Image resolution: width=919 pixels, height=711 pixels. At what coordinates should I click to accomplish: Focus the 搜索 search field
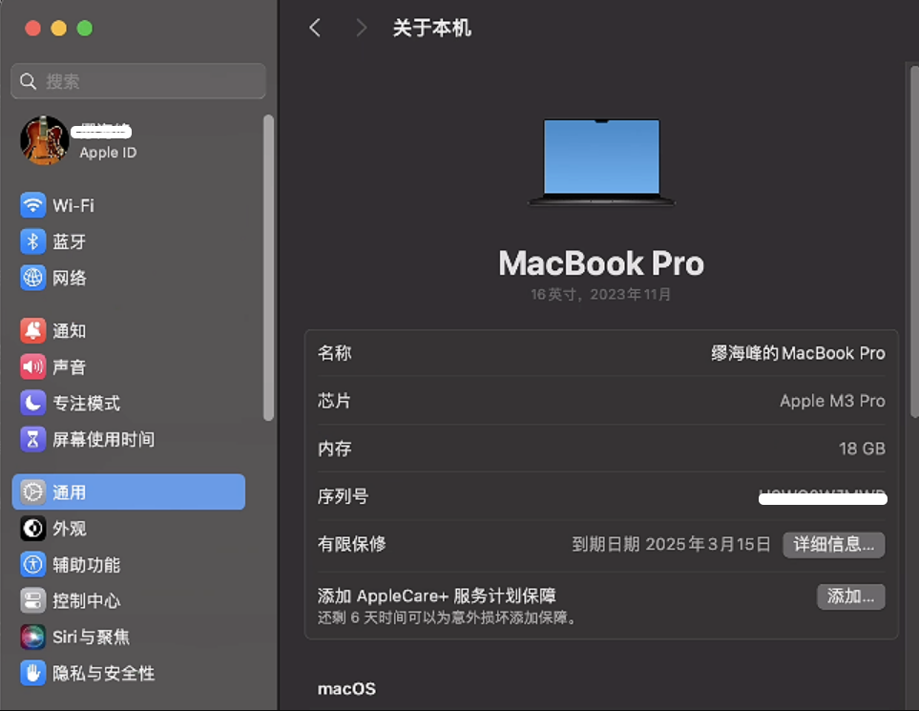coord(138,81)
